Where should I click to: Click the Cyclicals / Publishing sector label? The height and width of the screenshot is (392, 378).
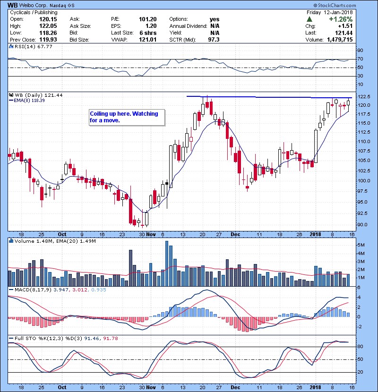click(x=34, y=12)
